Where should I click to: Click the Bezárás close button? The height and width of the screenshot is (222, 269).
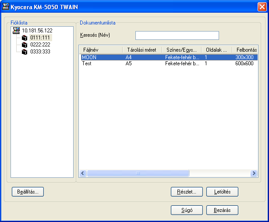tap(222, 210)
